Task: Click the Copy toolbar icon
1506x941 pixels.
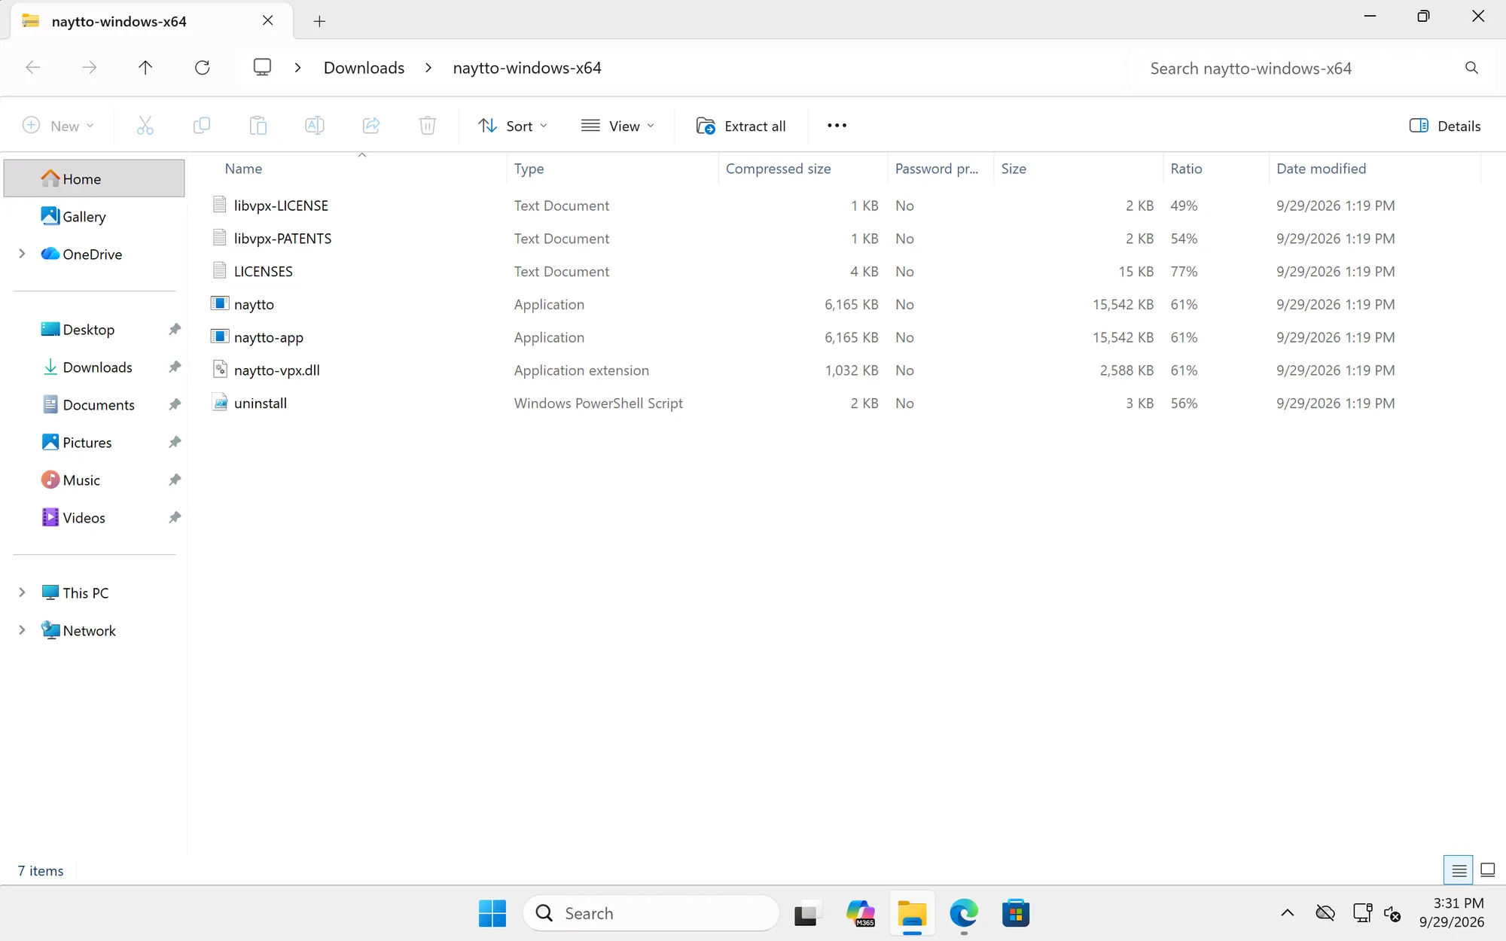Action: (202, 126)
